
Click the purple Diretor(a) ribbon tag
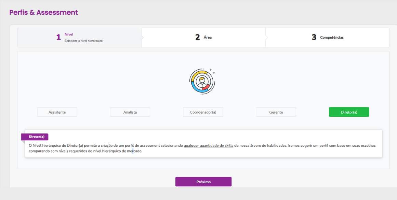pyautogui.click(x=35, y=137)
